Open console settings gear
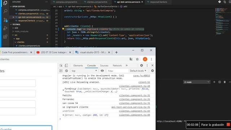Image resolution: width=231 pixels, height=130 pixels. 152,71
